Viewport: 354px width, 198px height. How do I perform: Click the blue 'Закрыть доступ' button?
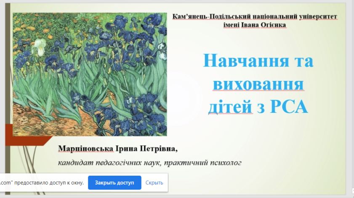(x=114, y=183)
